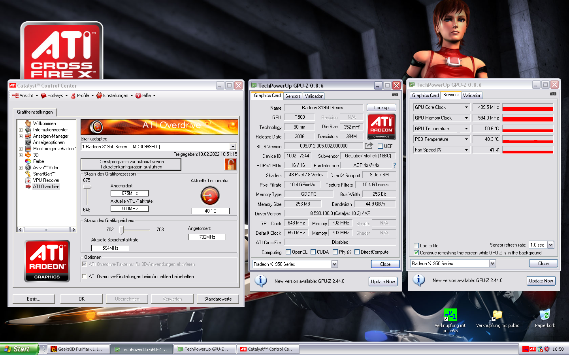Click the Hilfe help icon
Image resolution: width=569 pixels, height=355 pixels.
click(x=138, y=95)
